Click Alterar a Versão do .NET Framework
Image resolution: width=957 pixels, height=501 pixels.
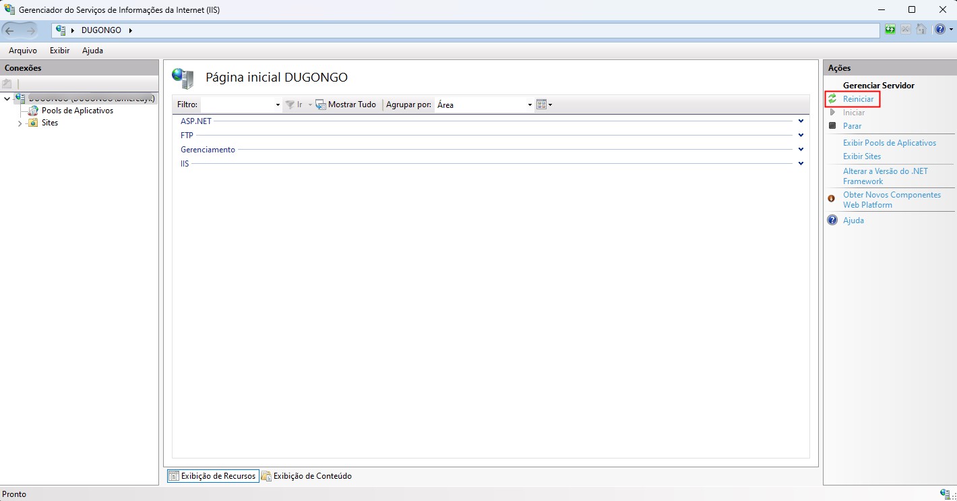[x=886, y=176]
